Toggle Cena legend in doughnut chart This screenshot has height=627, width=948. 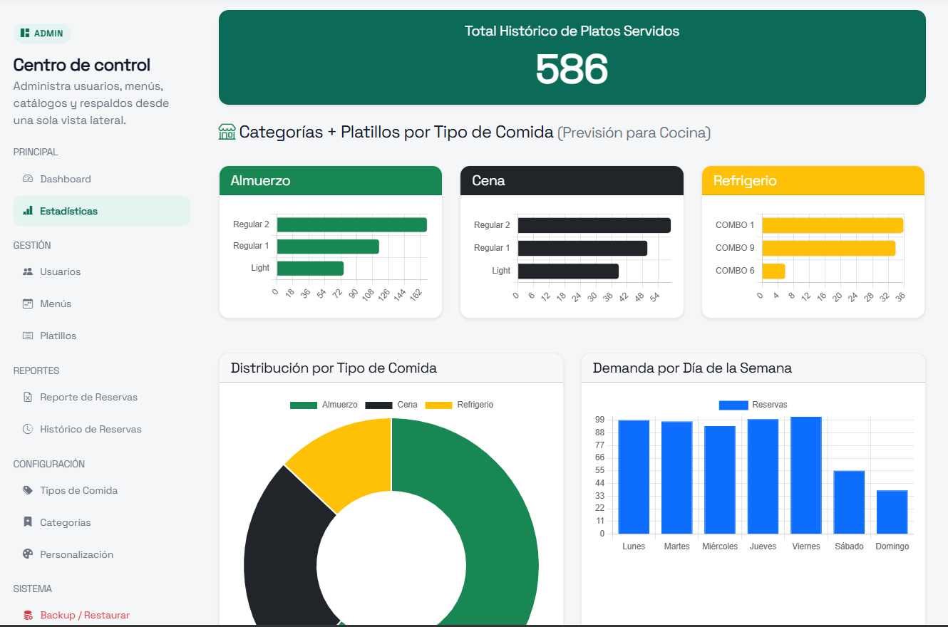tap(391, 405)
